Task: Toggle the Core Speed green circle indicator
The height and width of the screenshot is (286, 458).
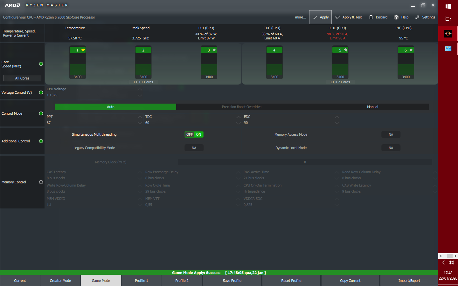Action: click(x=41, y=64)
